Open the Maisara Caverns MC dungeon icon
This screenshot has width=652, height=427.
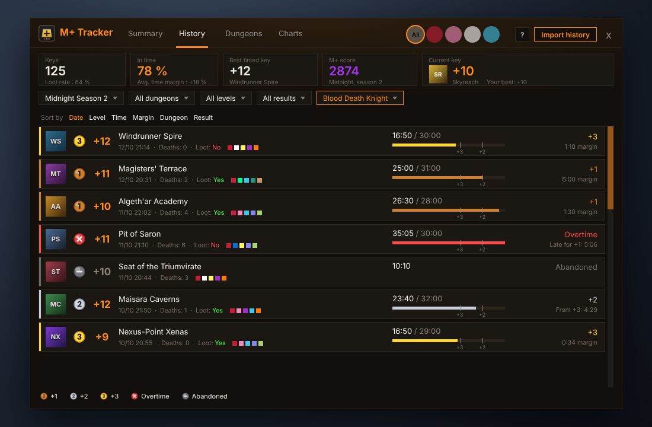coord(56,304)
